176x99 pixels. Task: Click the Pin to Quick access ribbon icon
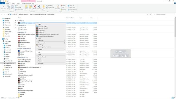click(4, 8)
